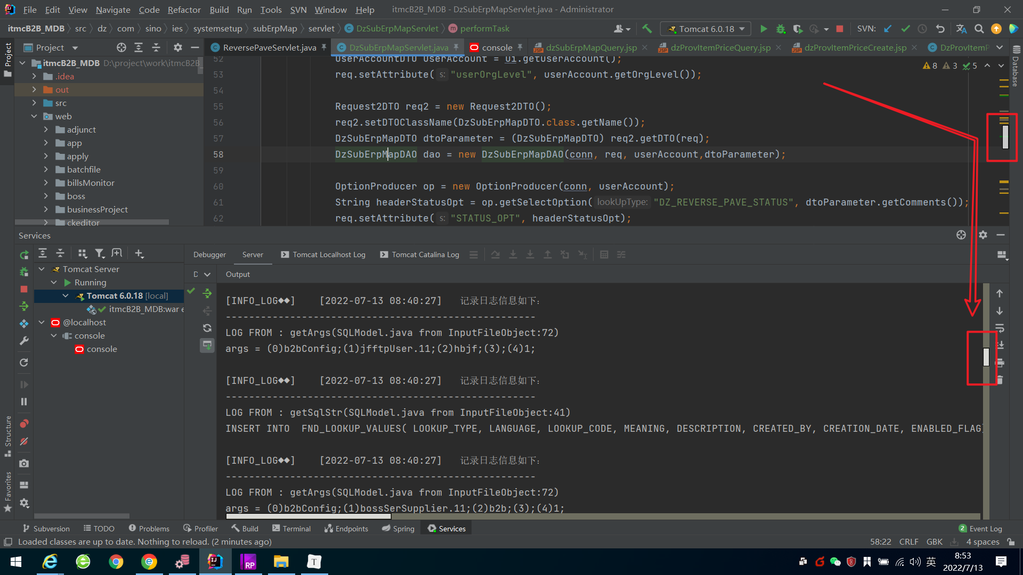Click the green Run button
Viewport: 1023px width, 575px height.
pos(764,29)
